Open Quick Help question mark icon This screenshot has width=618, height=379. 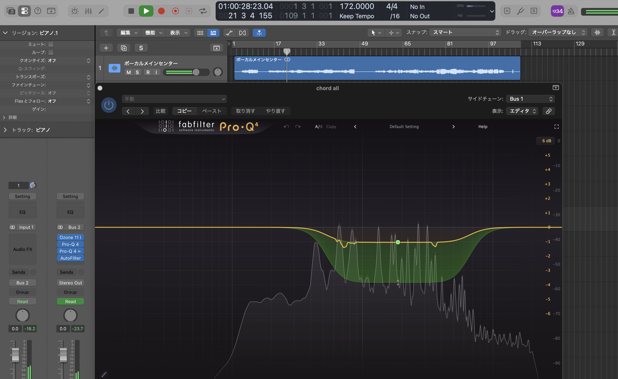[38, 11]
